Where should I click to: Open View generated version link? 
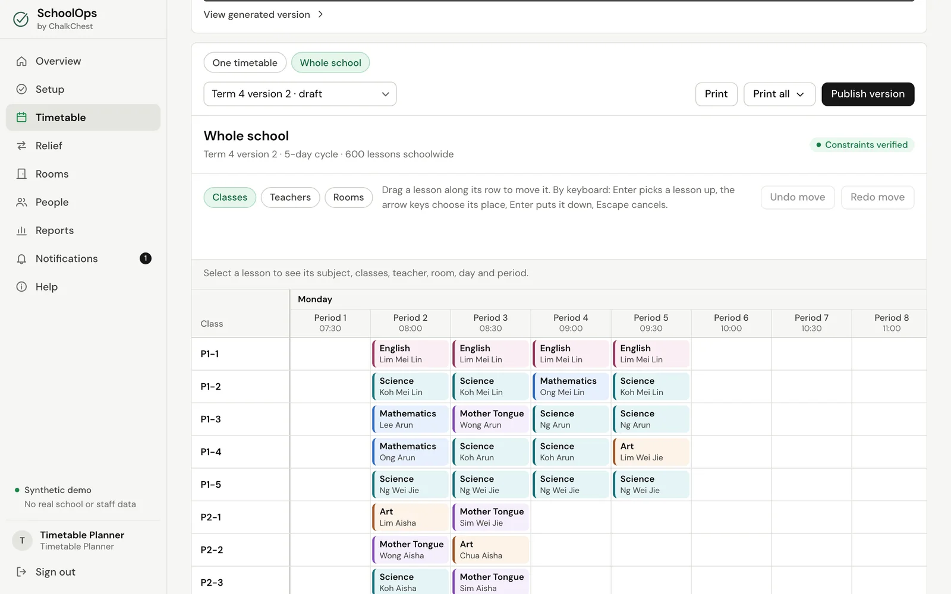pyautogui.click(x=263, y=14)
